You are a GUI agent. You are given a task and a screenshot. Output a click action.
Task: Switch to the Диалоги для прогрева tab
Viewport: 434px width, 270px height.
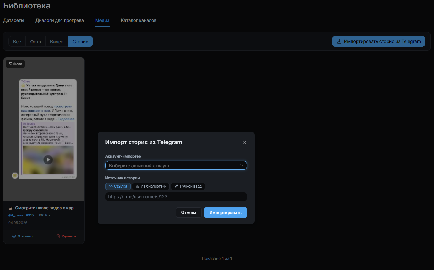[x=60, y=20]
